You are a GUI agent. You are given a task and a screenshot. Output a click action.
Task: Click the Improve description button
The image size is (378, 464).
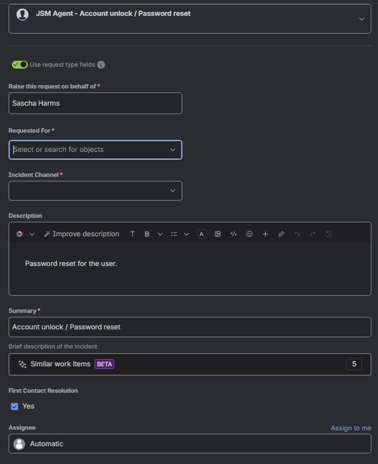point(81,234)
